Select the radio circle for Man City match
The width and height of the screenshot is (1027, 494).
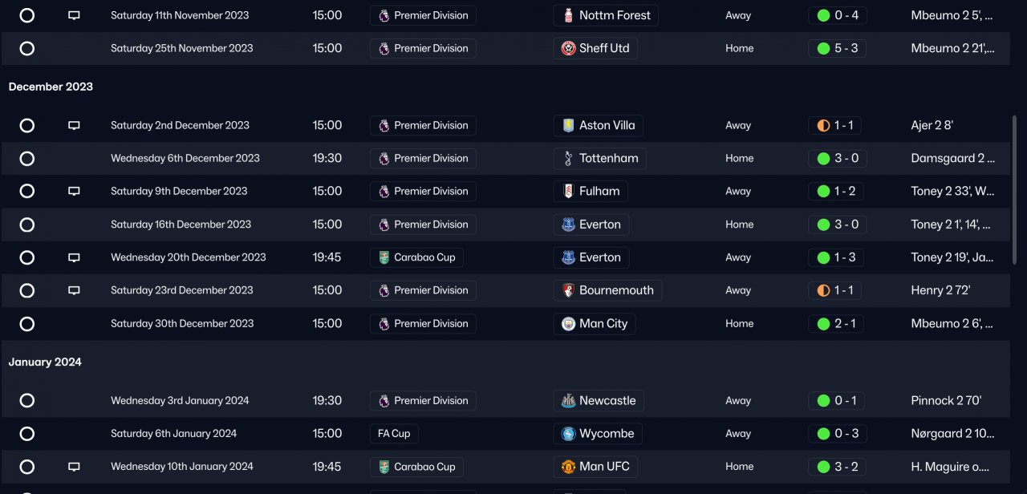coord(26,324)
